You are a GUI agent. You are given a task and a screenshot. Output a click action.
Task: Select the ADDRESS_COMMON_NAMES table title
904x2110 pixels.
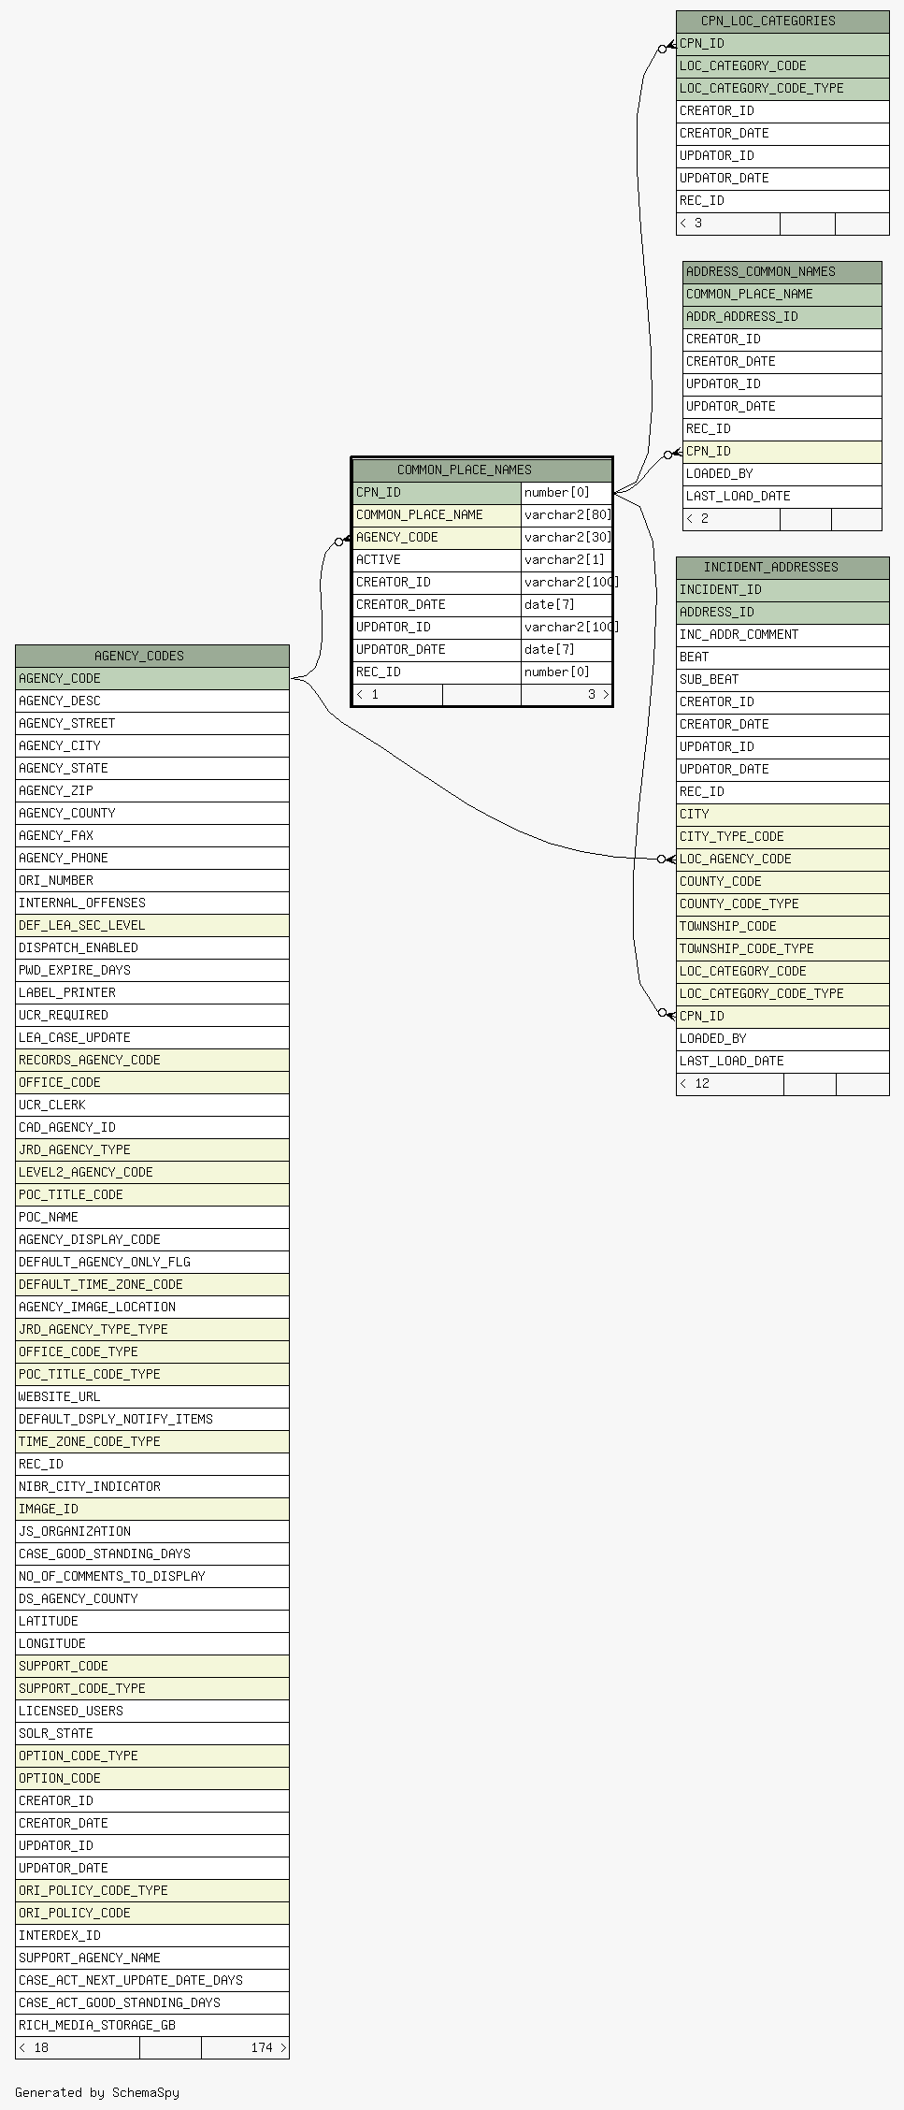tap(760, 271)
